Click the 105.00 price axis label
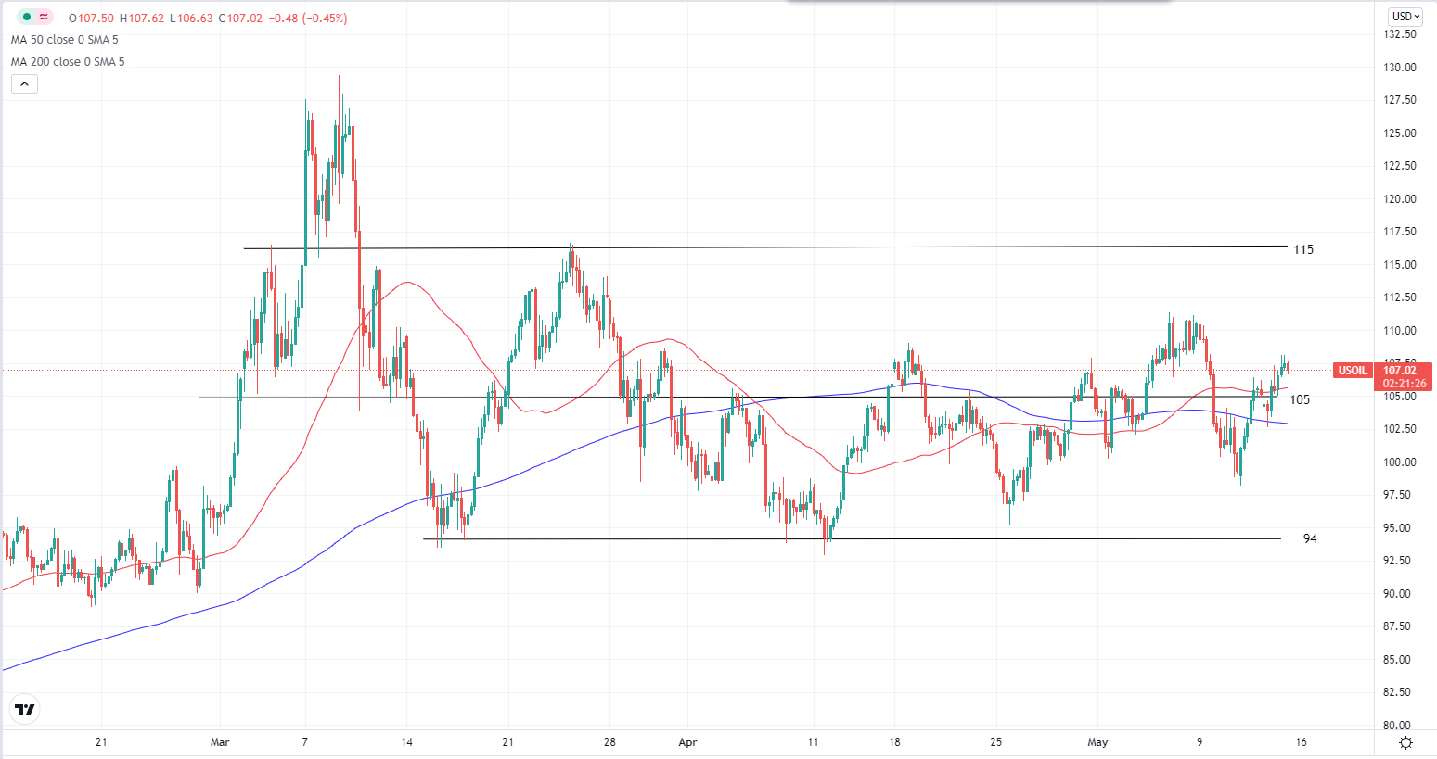This screenshot has width=1437, height=759. 1399,397
